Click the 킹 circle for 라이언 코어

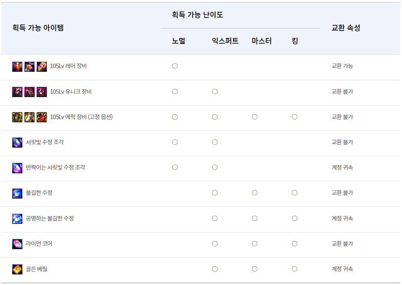294,244
